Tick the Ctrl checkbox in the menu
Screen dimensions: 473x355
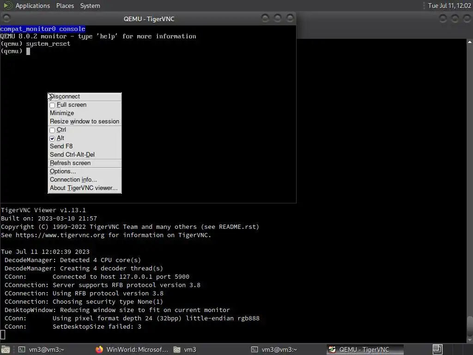tap(52, 130)
